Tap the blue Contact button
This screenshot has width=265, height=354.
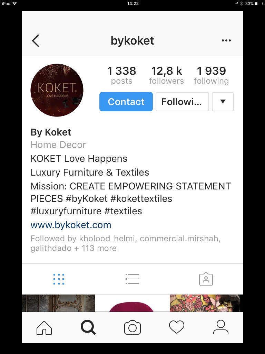point(126,102)
